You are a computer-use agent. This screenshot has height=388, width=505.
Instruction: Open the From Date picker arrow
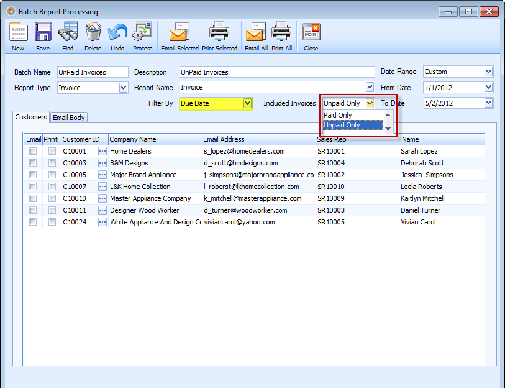pos(489,88)
